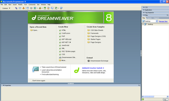Screen dimensions: 169x101
Task: Click the Comment insert icon
Action: [52, 8]
